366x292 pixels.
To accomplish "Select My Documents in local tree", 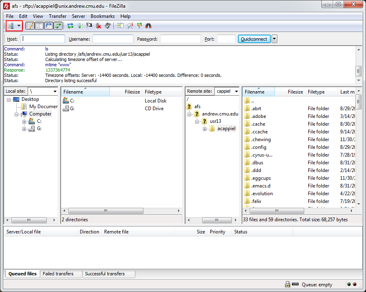I will coord(44,107).
